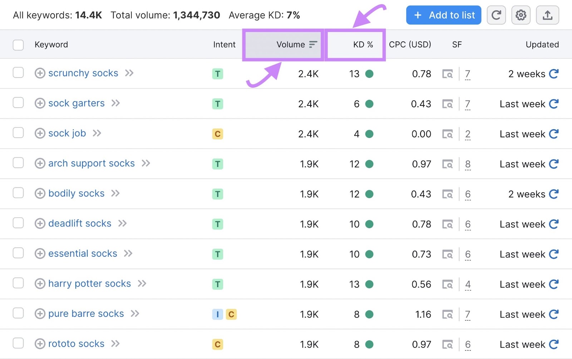The height and width of the screenshot is (359, 572).
Task: Add bodily socks via plus icon
Action: [40, 193]
